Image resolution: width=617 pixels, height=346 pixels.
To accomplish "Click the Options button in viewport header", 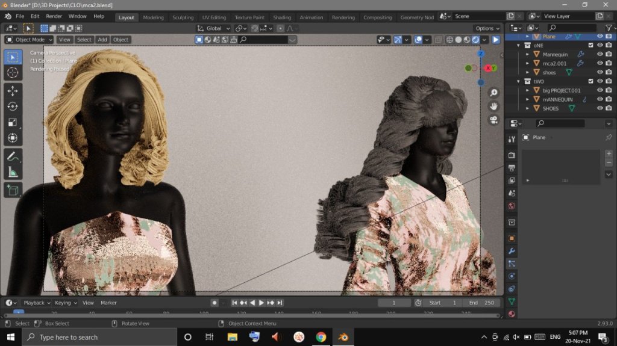I will 487,28.
